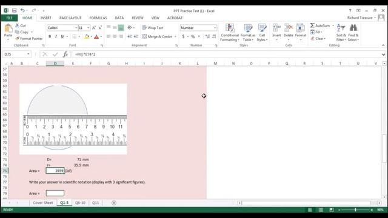This screenshot has height=218, width=388.
Task: Open Cell Styles gallery
Action: point(262,33)
